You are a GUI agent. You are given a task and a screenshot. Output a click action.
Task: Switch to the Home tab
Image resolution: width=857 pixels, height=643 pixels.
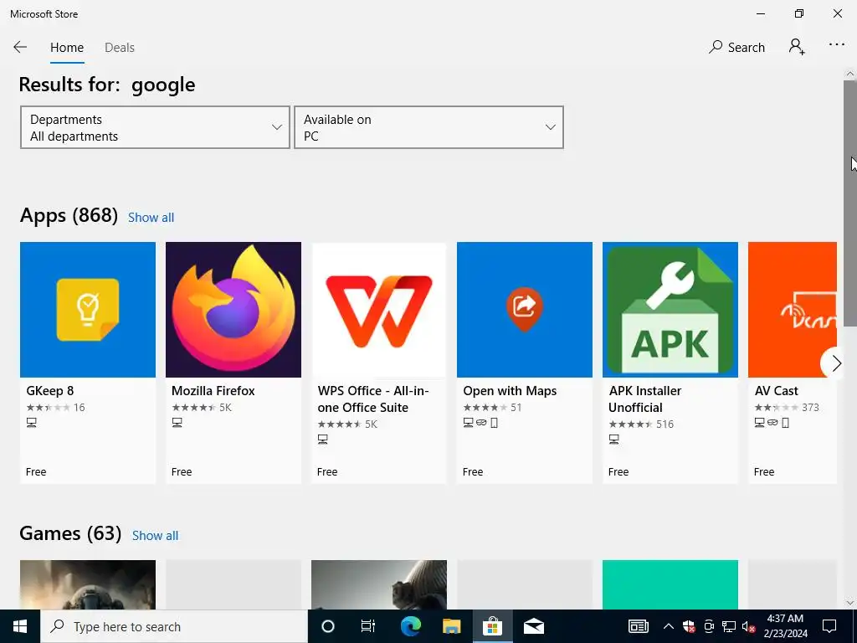tap(67, 48)
